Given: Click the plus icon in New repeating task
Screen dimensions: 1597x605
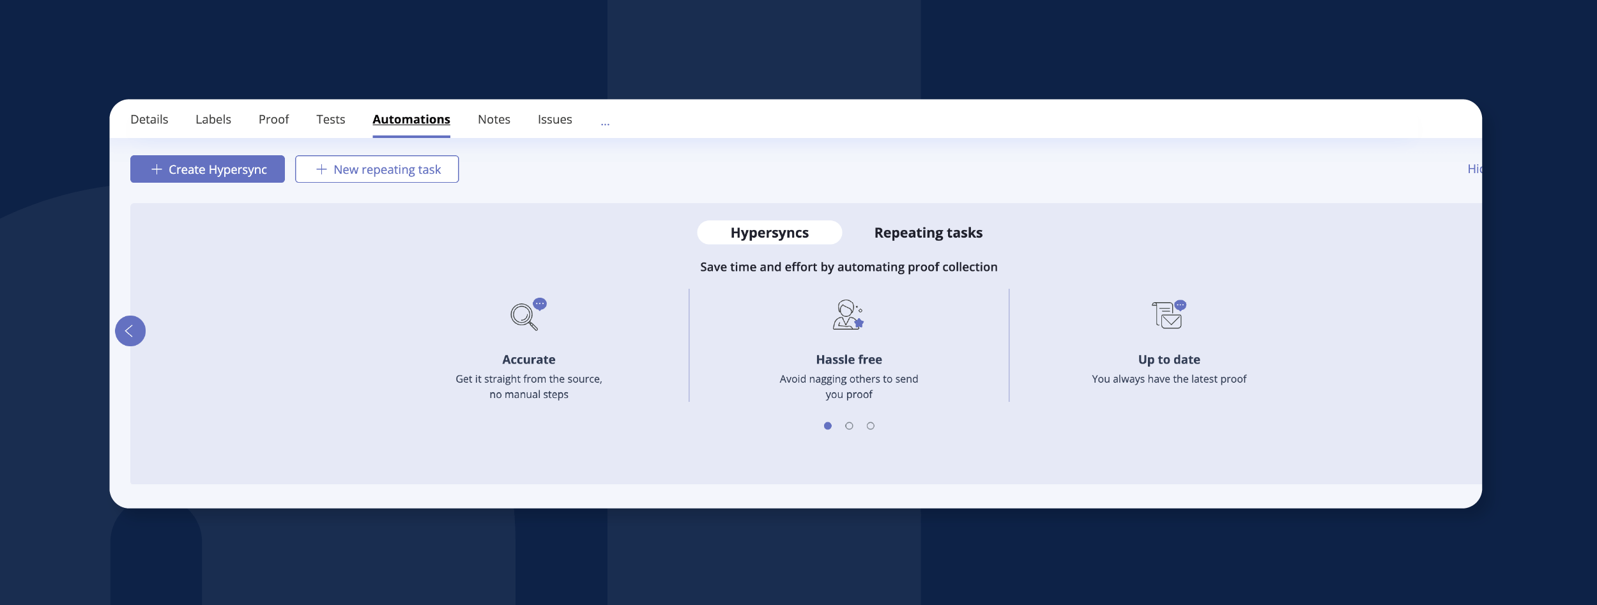Looking at the screenshot, I should [x=321, y=169].
